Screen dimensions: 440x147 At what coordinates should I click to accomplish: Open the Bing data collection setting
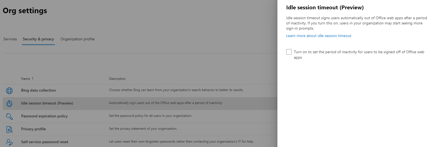point(38,91)
